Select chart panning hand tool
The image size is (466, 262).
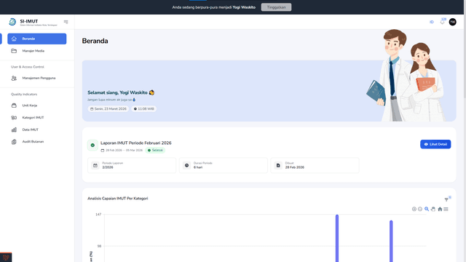(433, 209)
